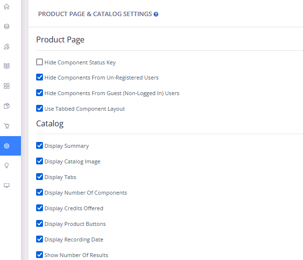Enable Hide Component Status Key checkbox
303x260 pixels.
(x=40, y=62)
